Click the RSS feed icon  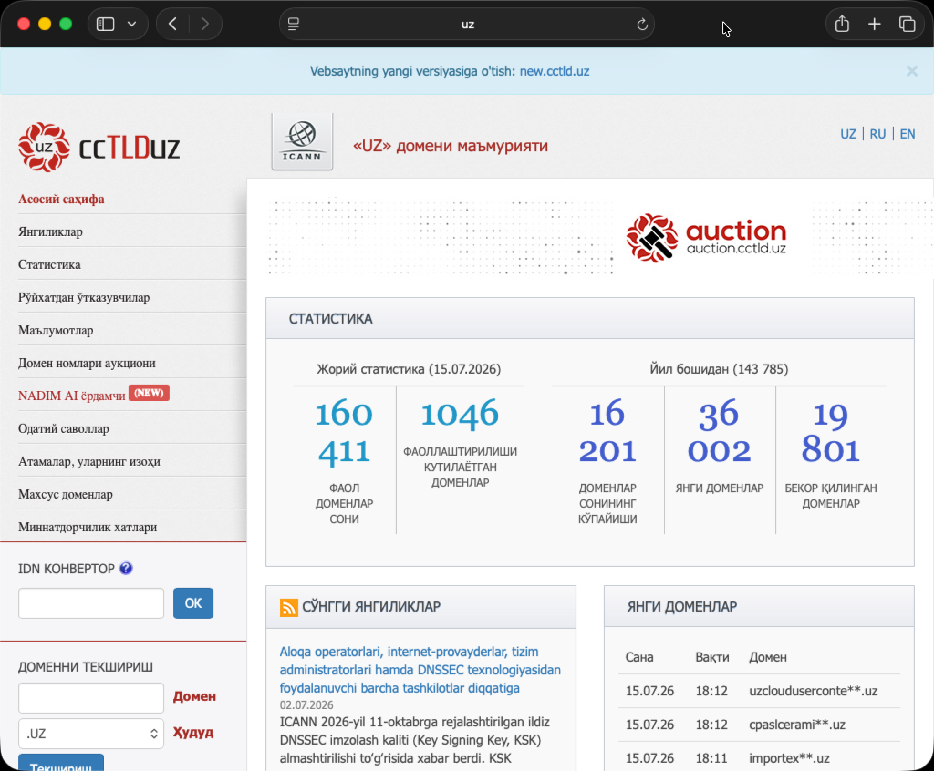[289, 607]
